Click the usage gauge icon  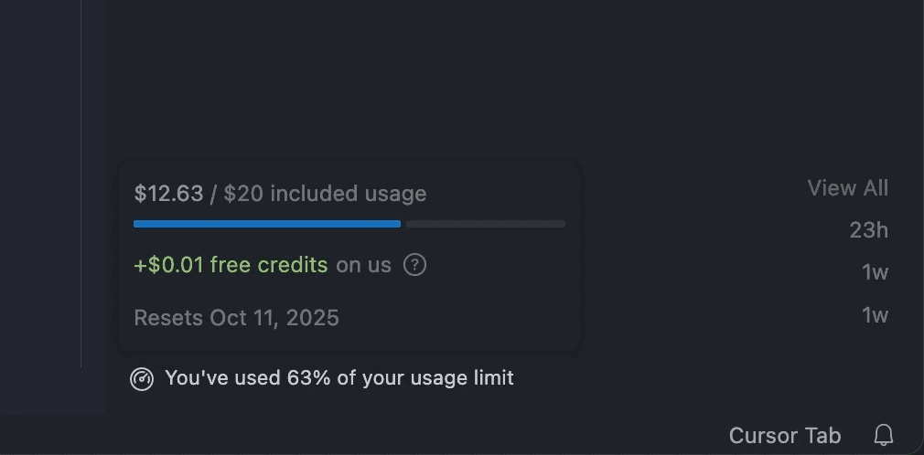click(x=142, y=378)
